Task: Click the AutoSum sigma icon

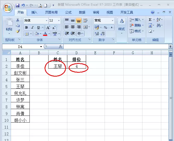Action: click(150, 20)
